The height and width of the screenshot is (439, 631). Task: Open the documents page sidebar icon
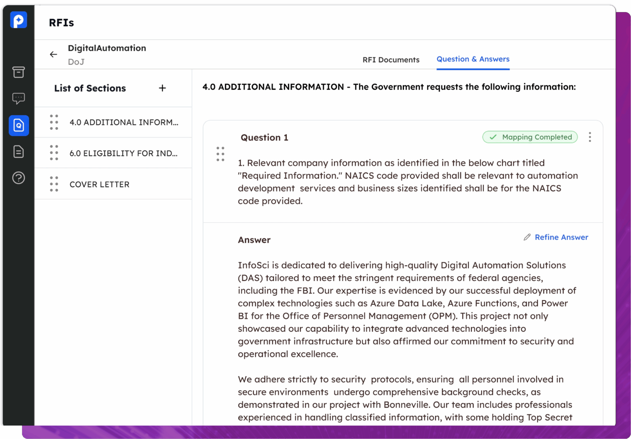tap(18, 152)
